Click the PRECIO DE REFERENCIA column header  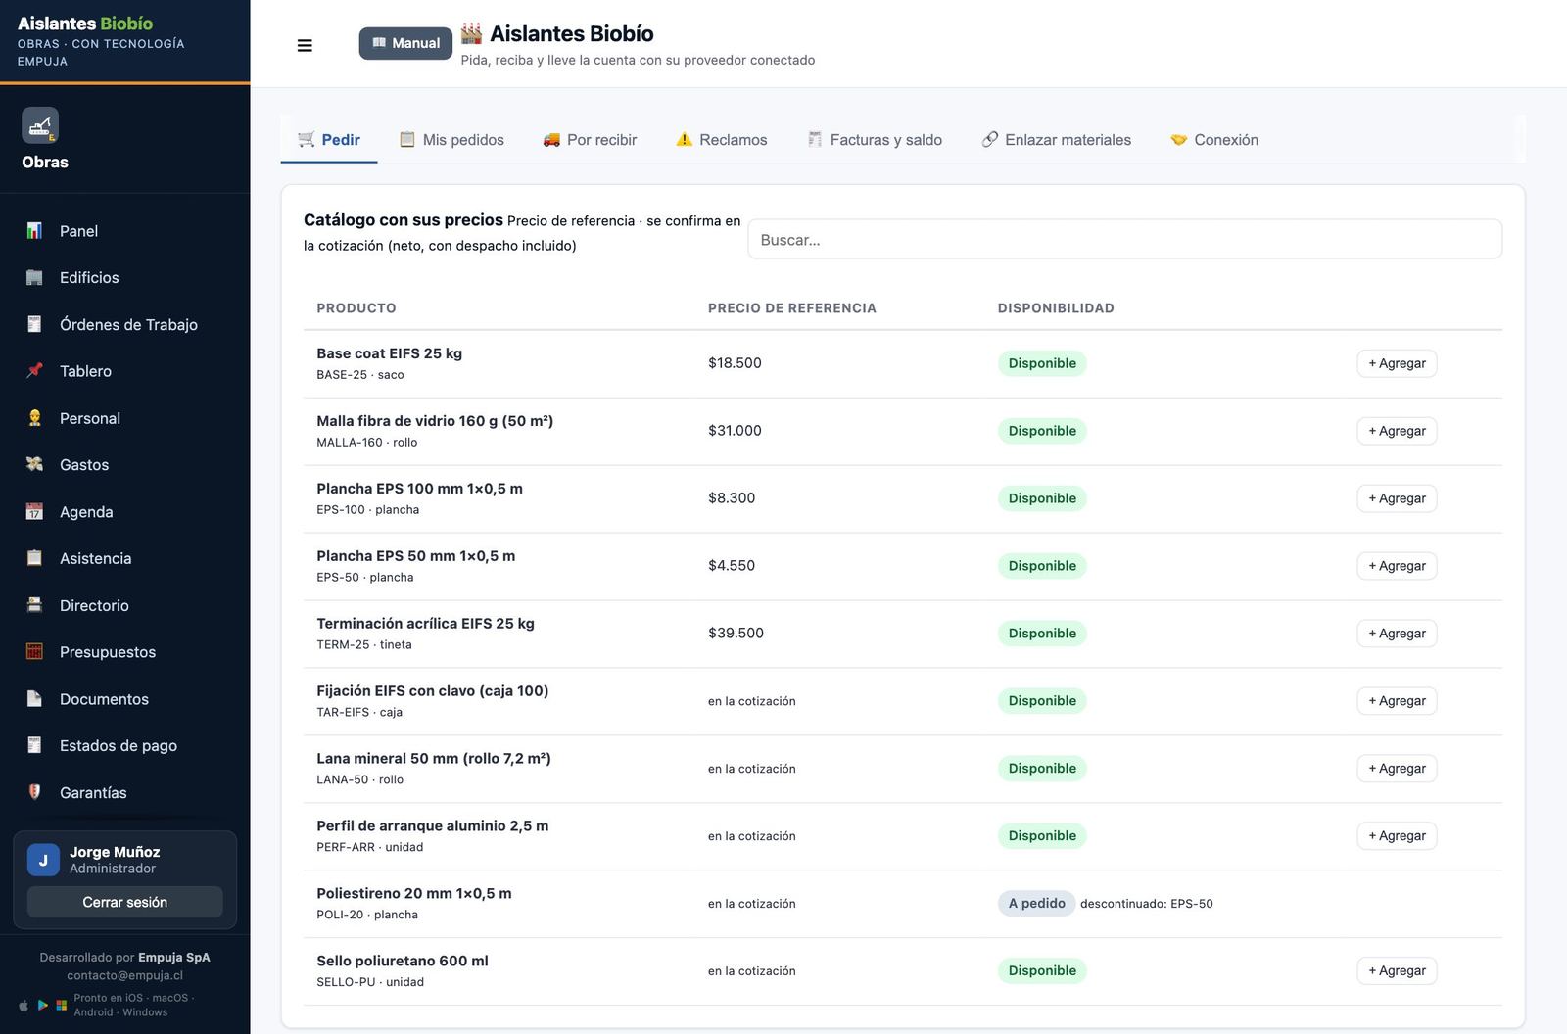(792, 308)
